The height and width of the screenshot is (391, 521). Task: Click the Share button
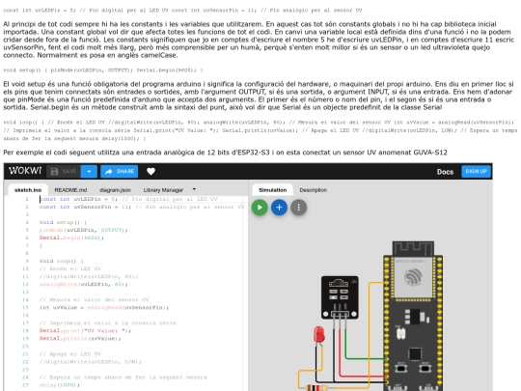coord(120,171)
